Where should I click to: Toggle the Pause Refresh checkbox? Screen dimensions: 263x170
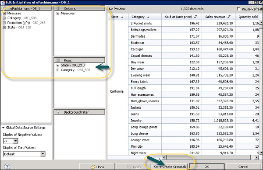(239, 9)
